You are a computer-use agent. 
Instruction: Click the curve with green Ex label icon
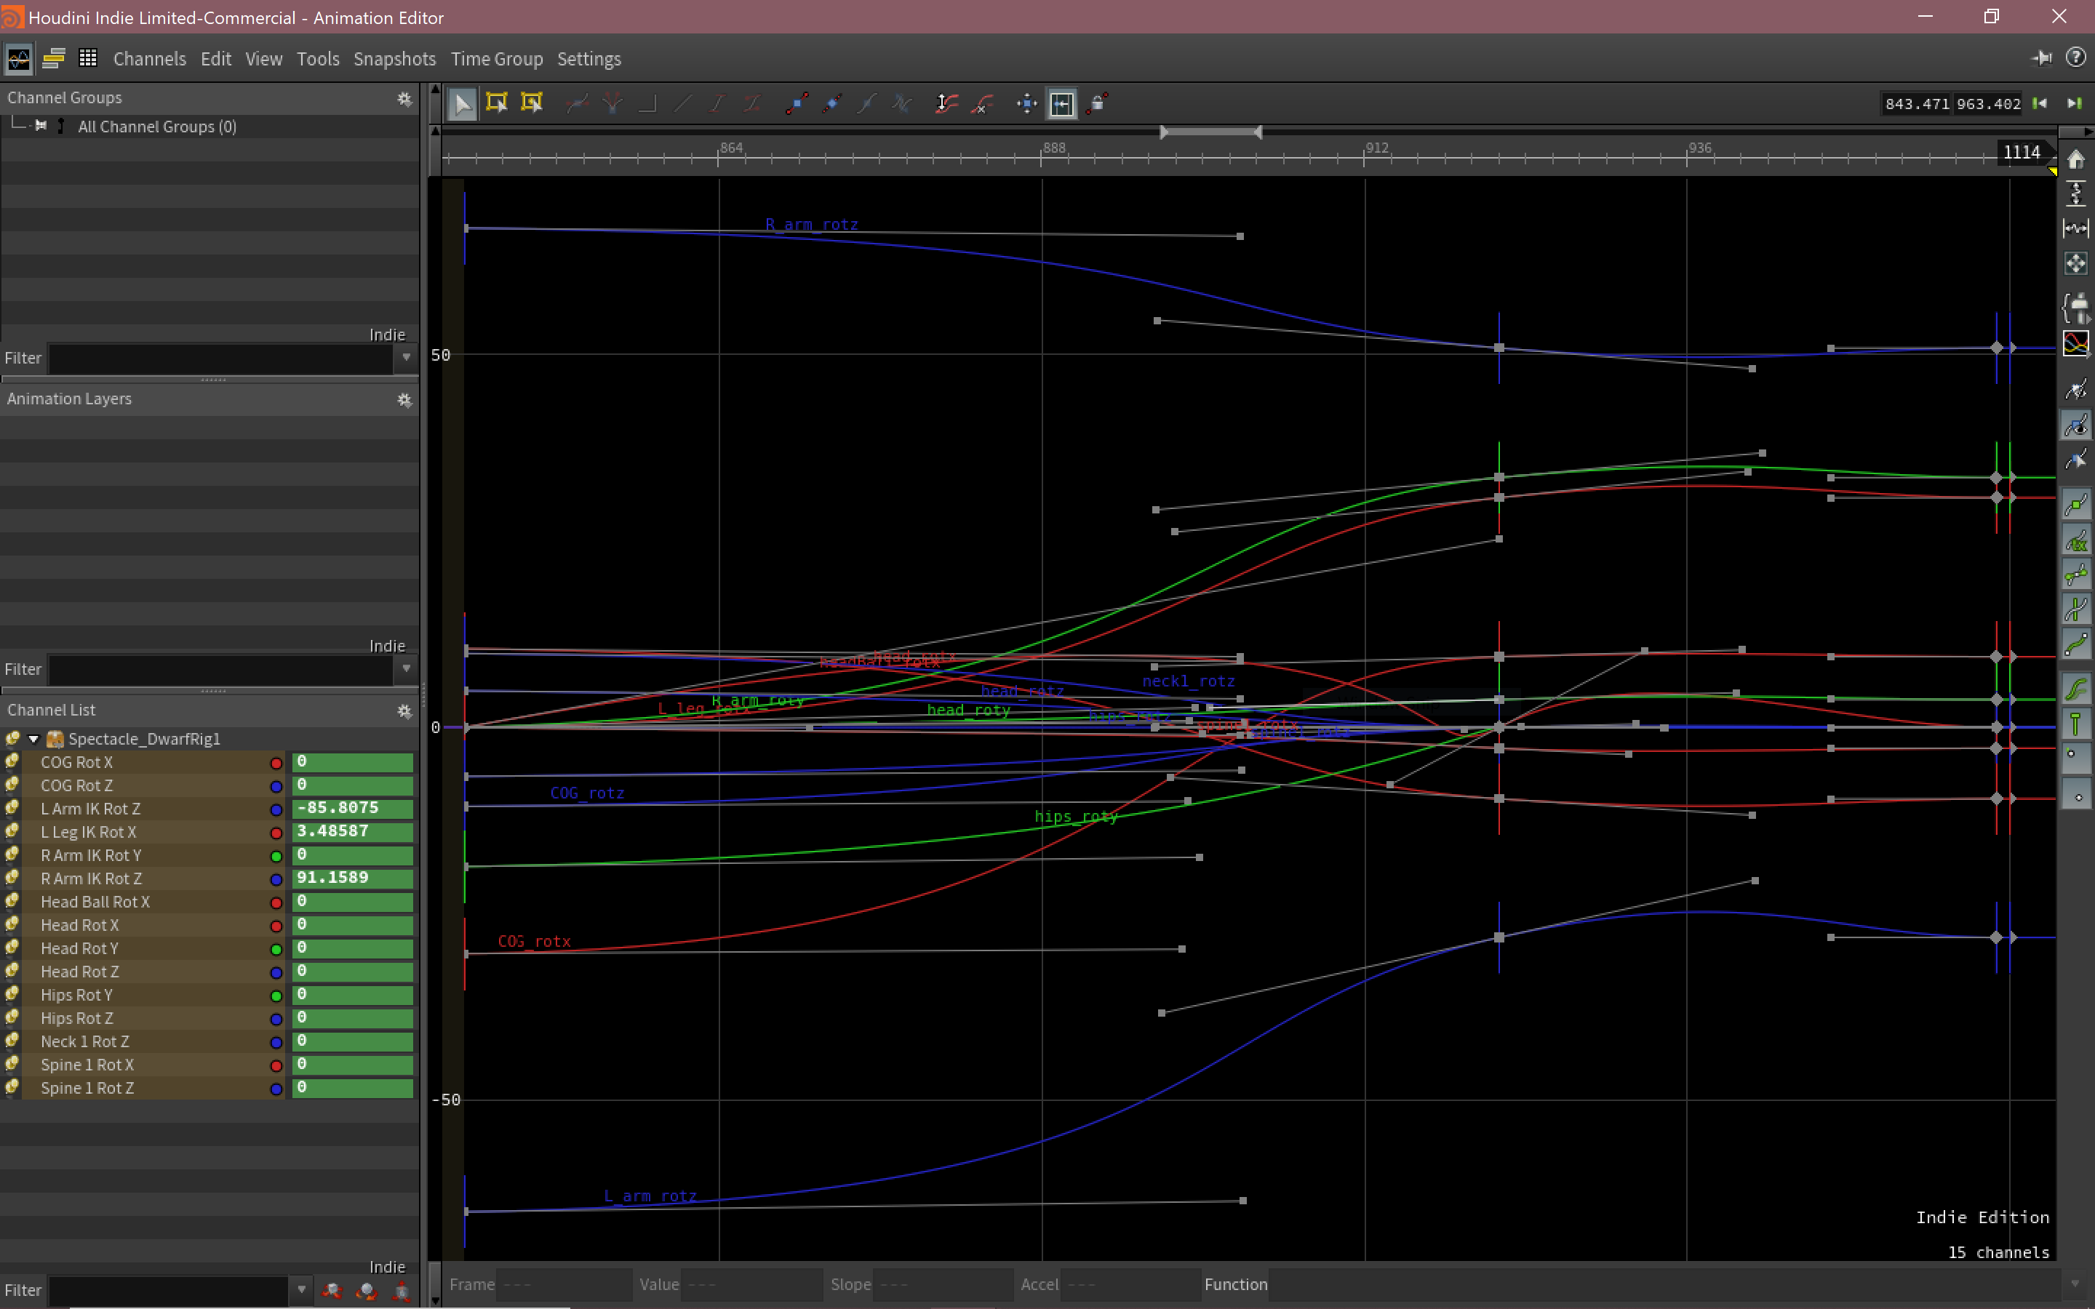tap(2076, 541)
